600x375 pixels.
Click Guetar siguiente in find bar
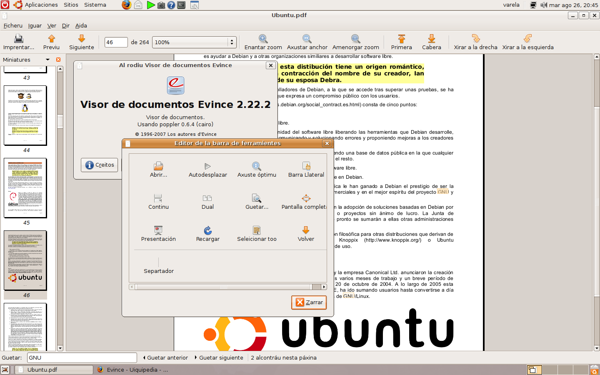click(x=219, y=357)
